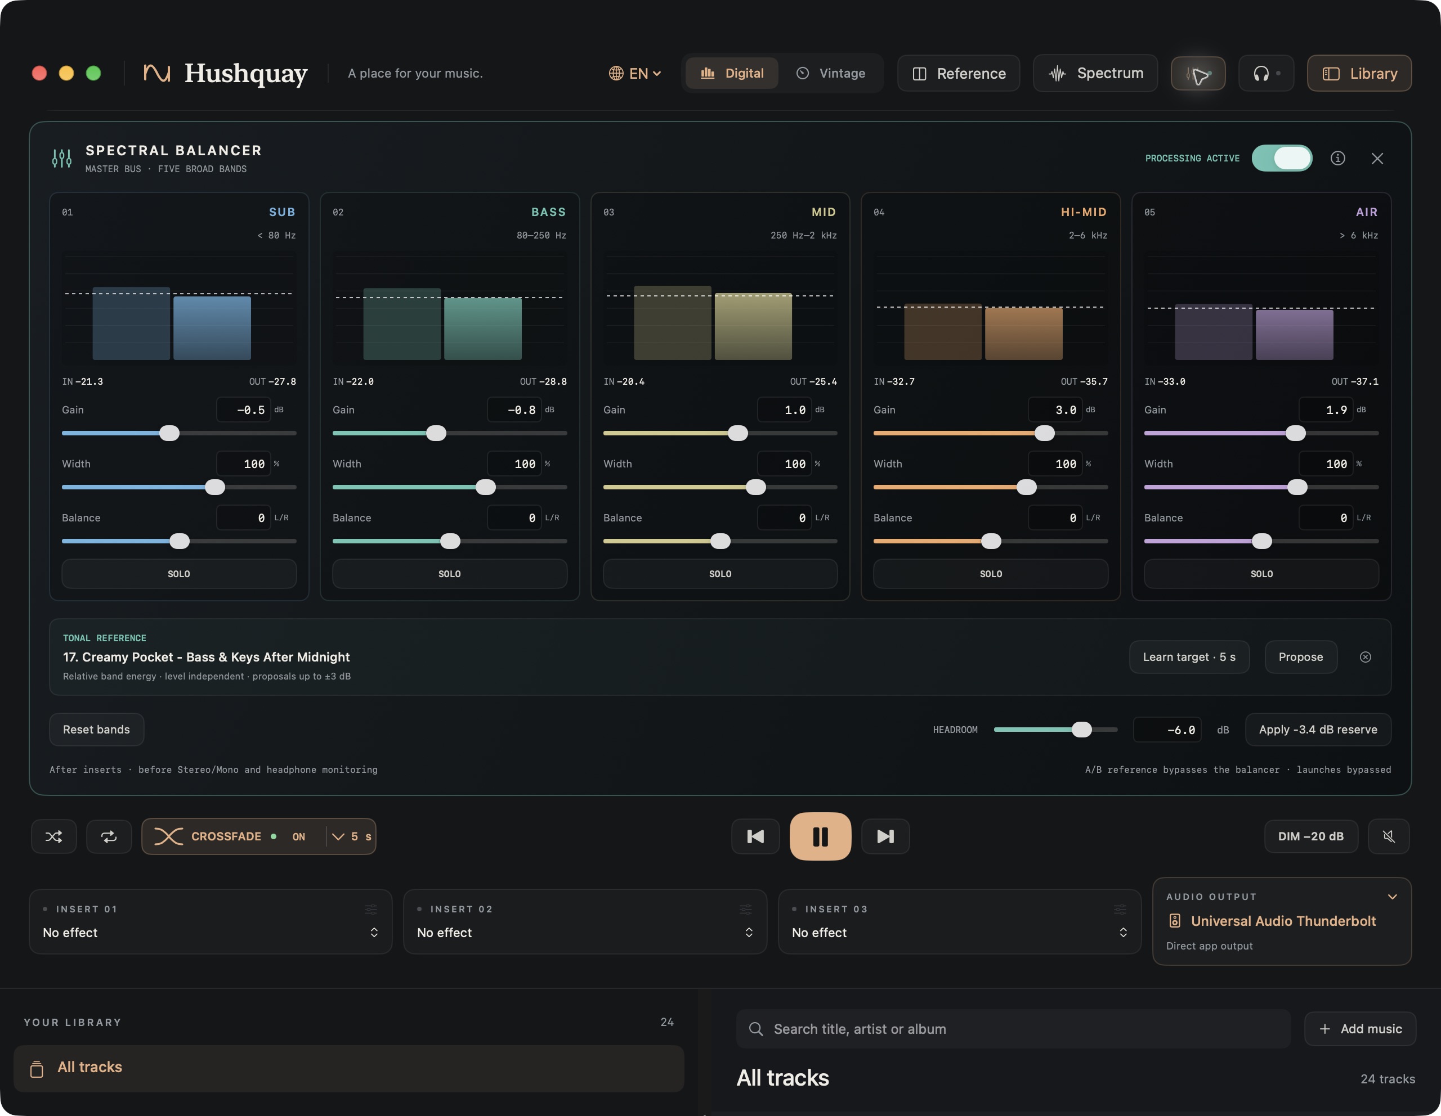Open the headphone monitoring button
Image resolution: width=1441 pixels, height=1116 pixels.
(x=1265, y=73)
